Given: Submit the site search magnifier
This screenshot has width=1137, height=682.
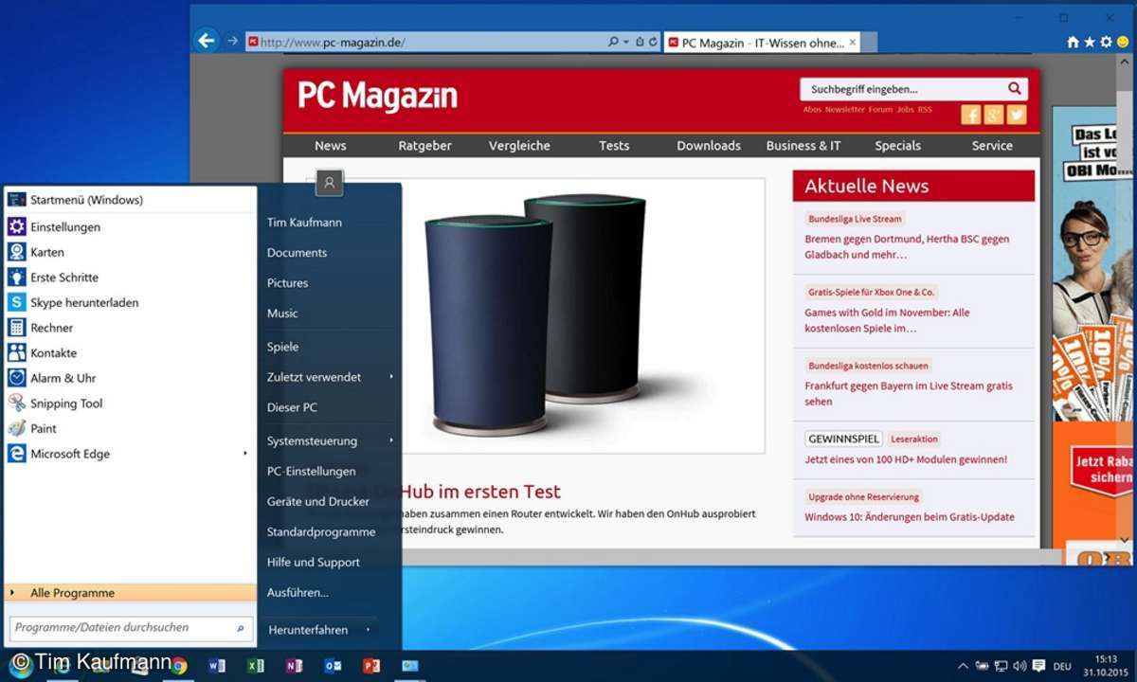Looking at the screenshot, I should pos(1015,89).
